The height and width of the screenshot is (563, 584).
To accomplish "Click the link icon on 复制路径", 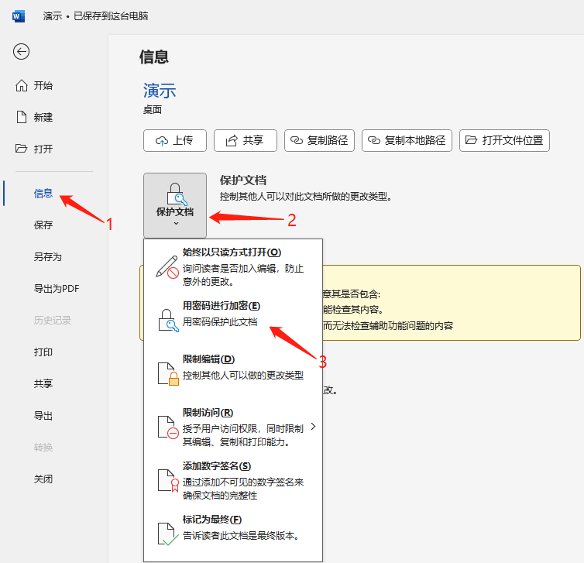I will tap(297, 140).
